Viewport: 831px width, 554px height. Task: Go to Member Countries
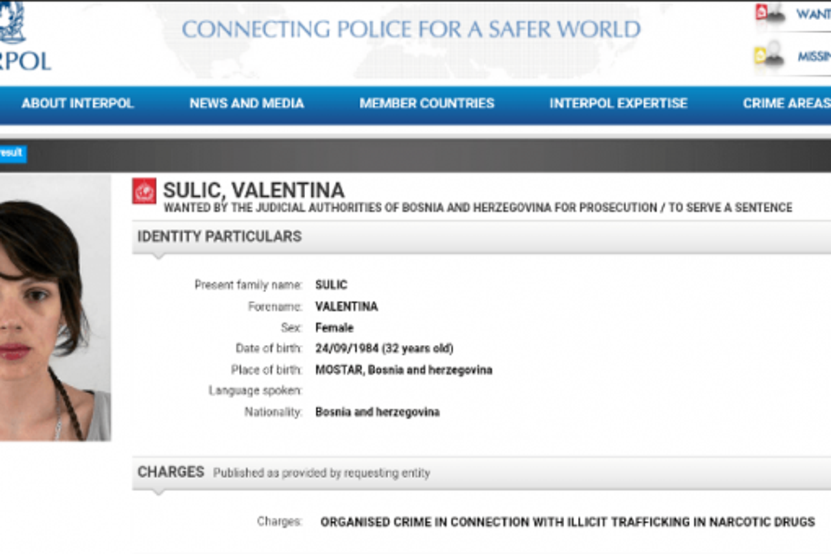427,103
